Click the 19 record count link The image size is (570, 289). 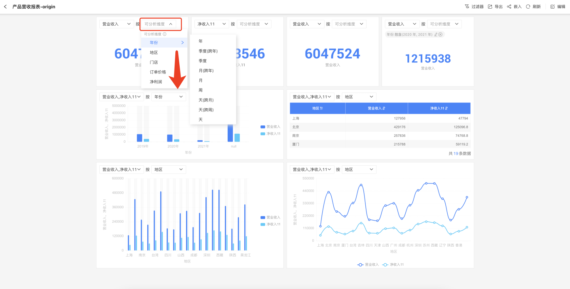coord(456,153)
